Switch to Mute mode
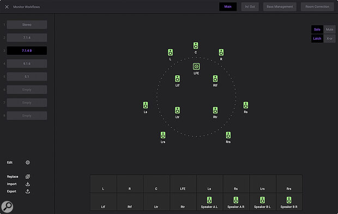The image size is (338, 214). pyautogui.click(x=329, y=29)
